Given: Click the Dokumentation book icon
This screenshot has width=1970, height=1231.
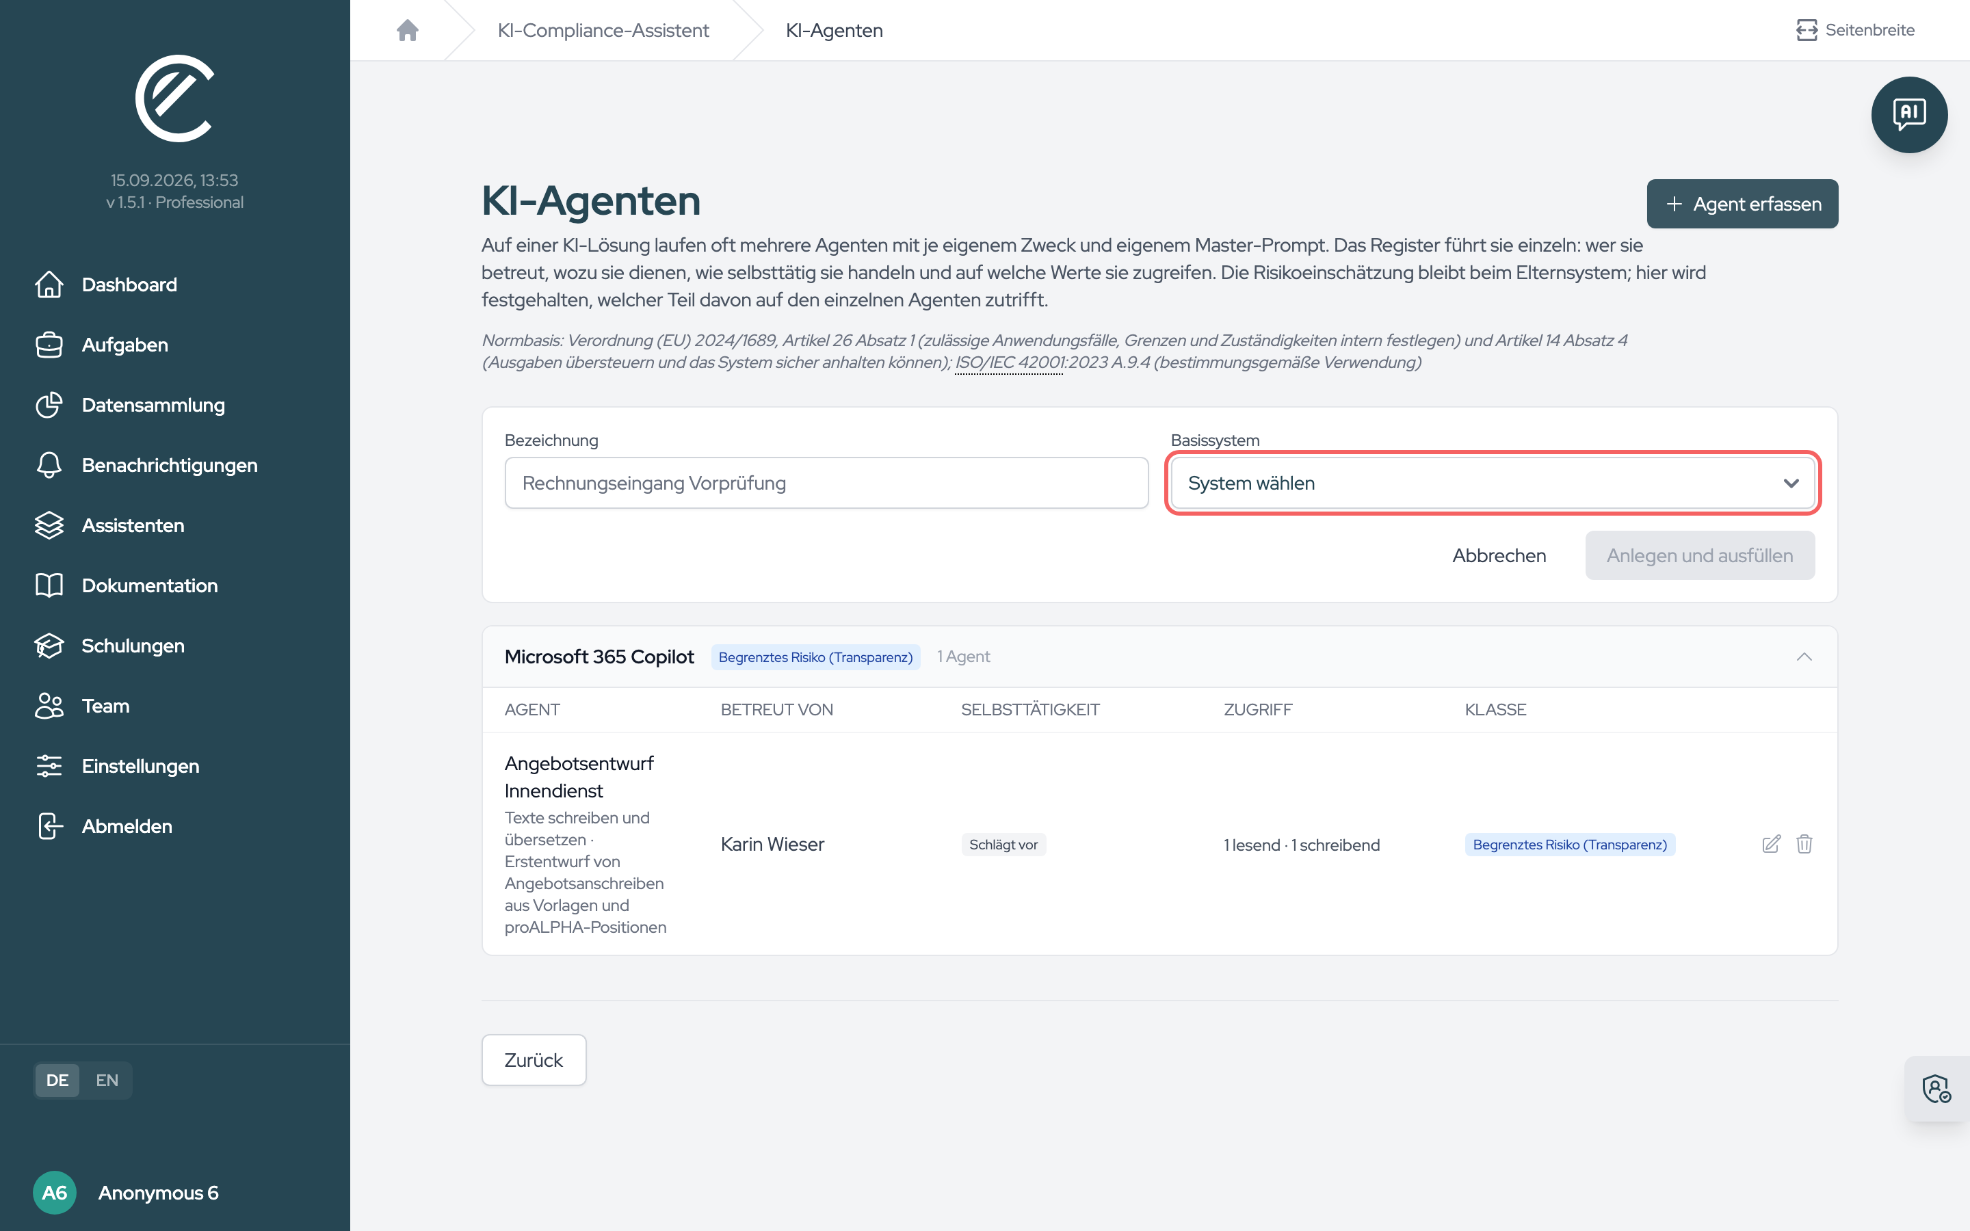Looking at the screenshot, I should 49,585.
